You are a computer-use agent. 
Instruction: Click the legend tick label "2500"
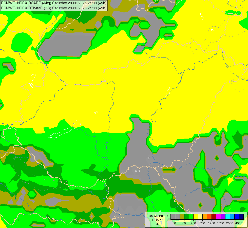pos(230,223)
